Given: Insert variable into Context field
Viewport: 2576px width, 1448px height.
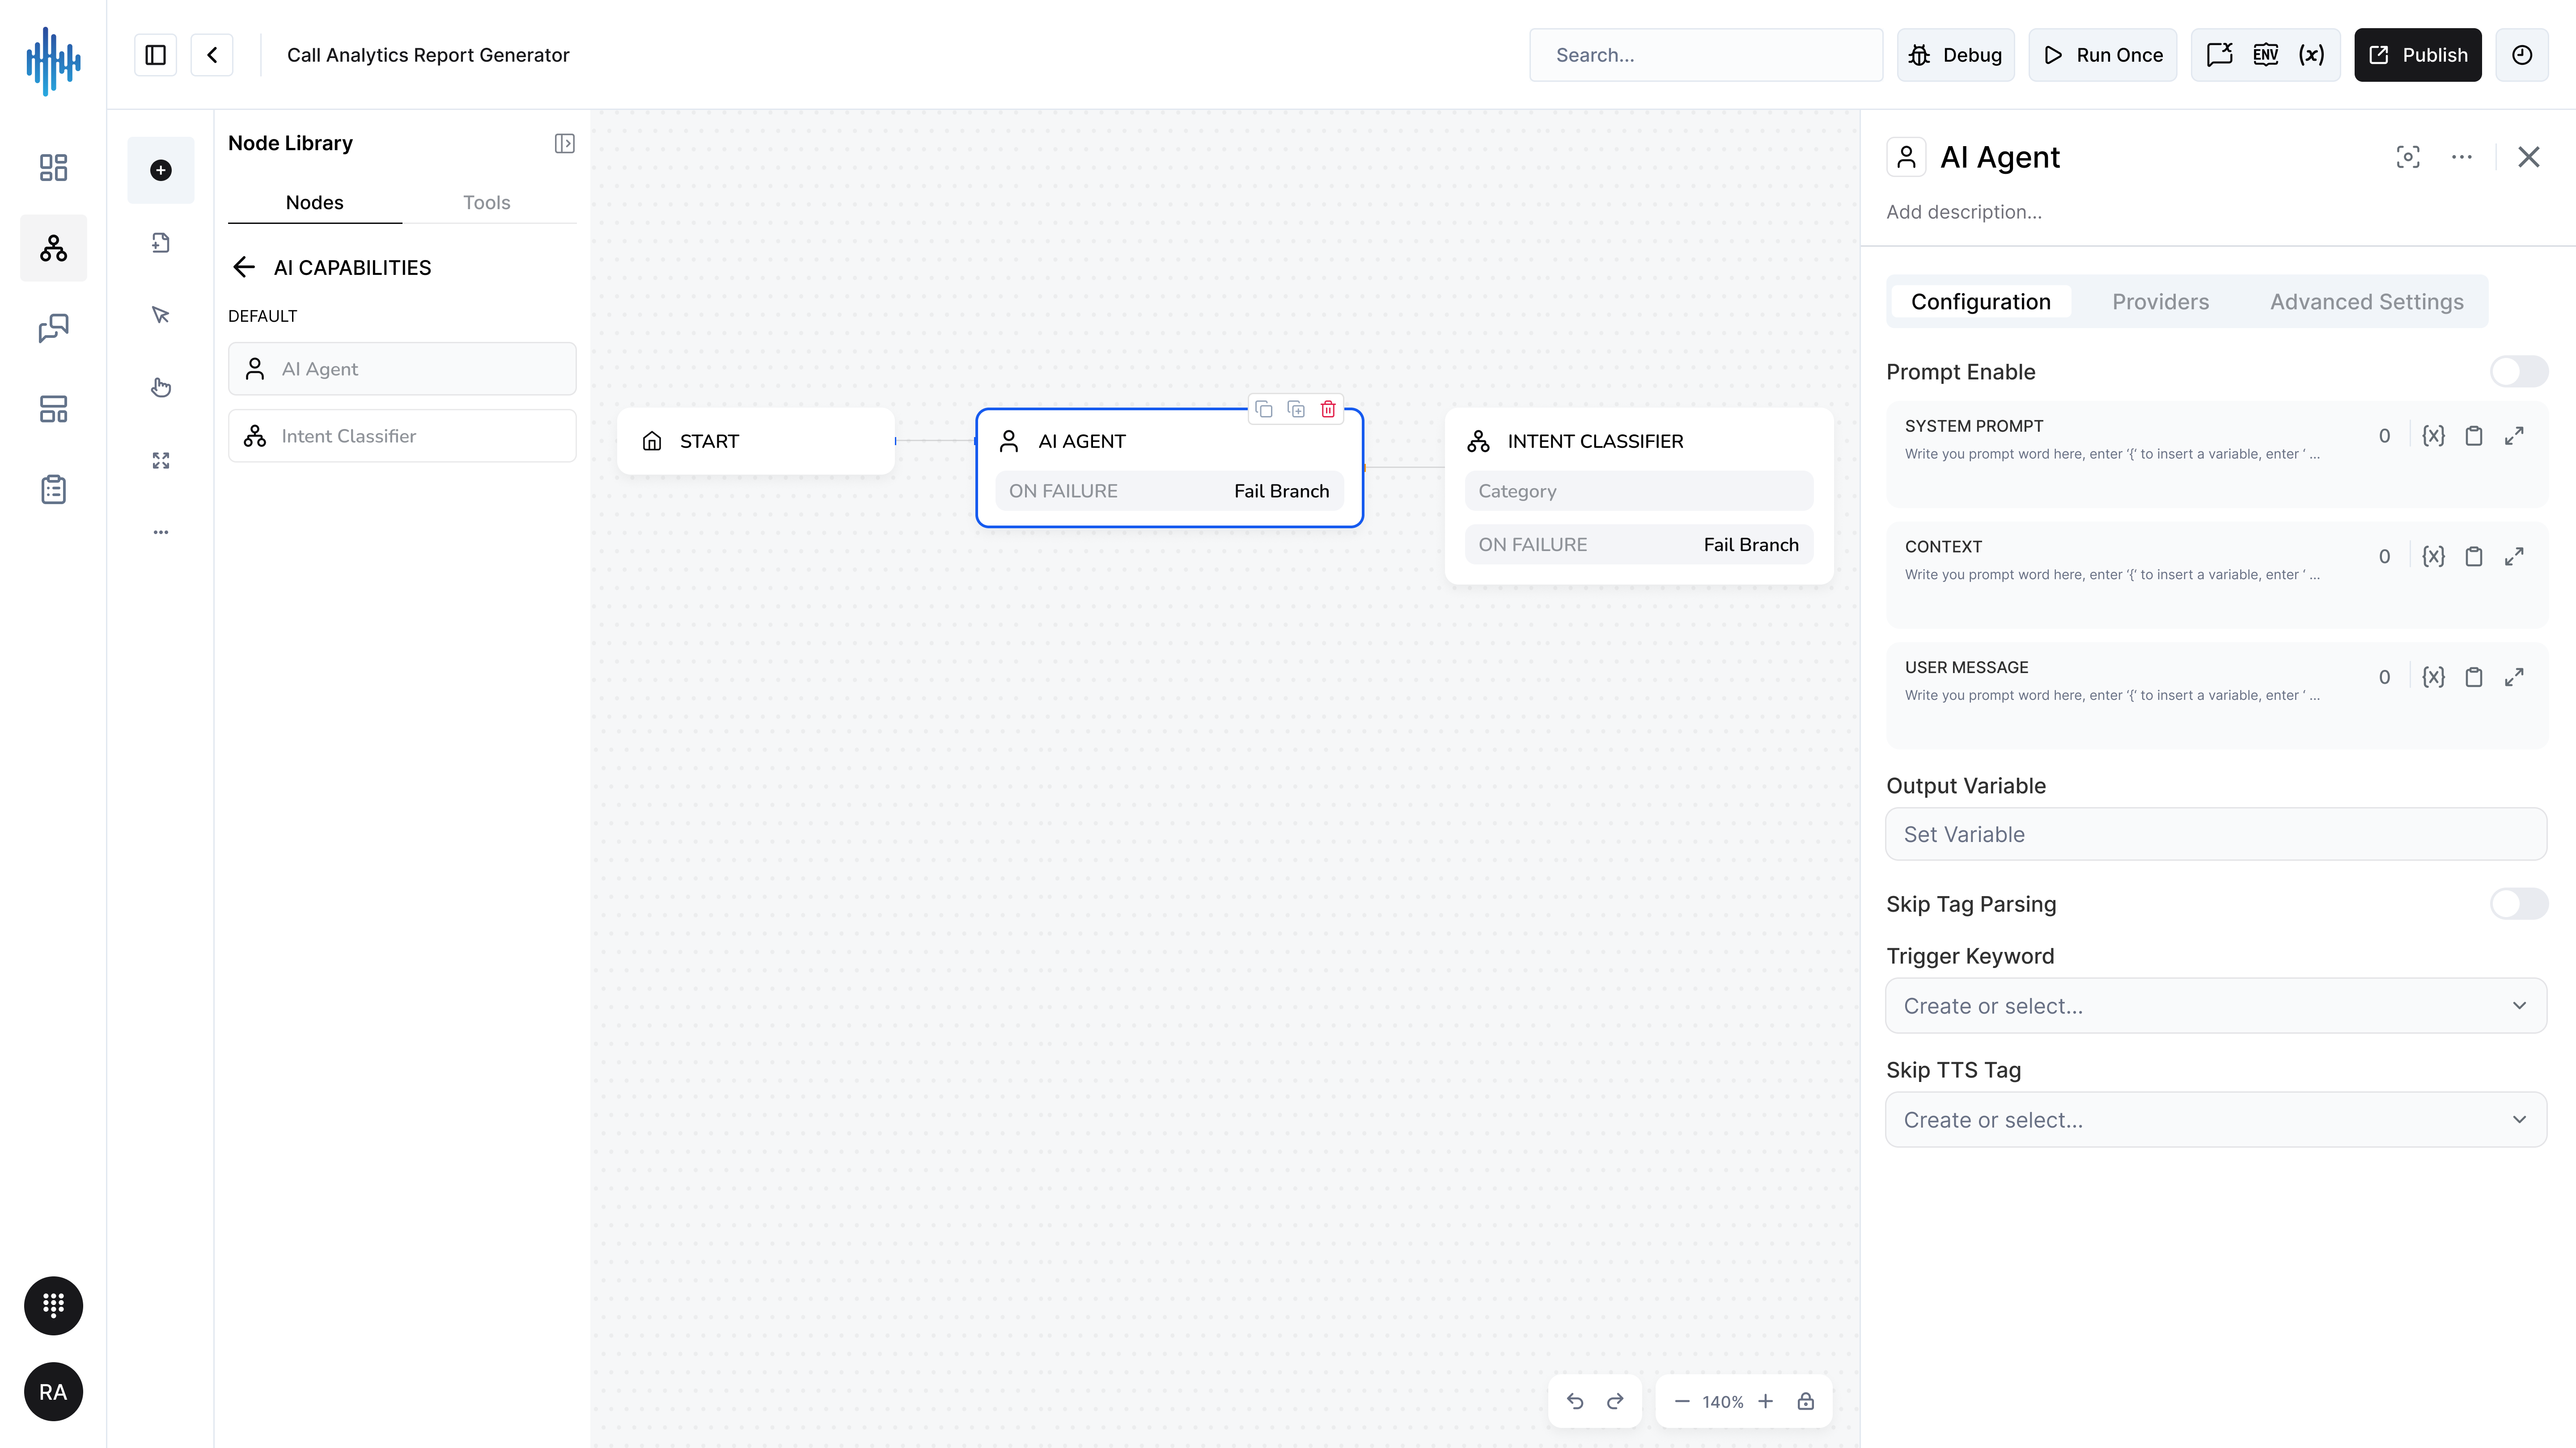Looking at the screenshot, I should (2434, 556).
